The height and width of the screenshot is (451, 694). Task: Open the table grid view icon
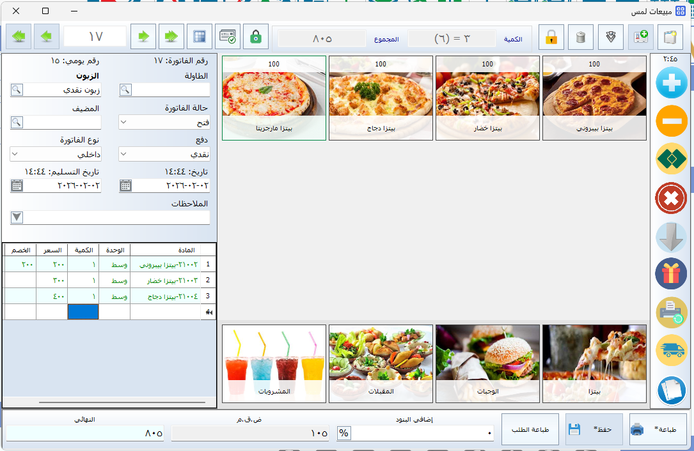tap(200, 37)
